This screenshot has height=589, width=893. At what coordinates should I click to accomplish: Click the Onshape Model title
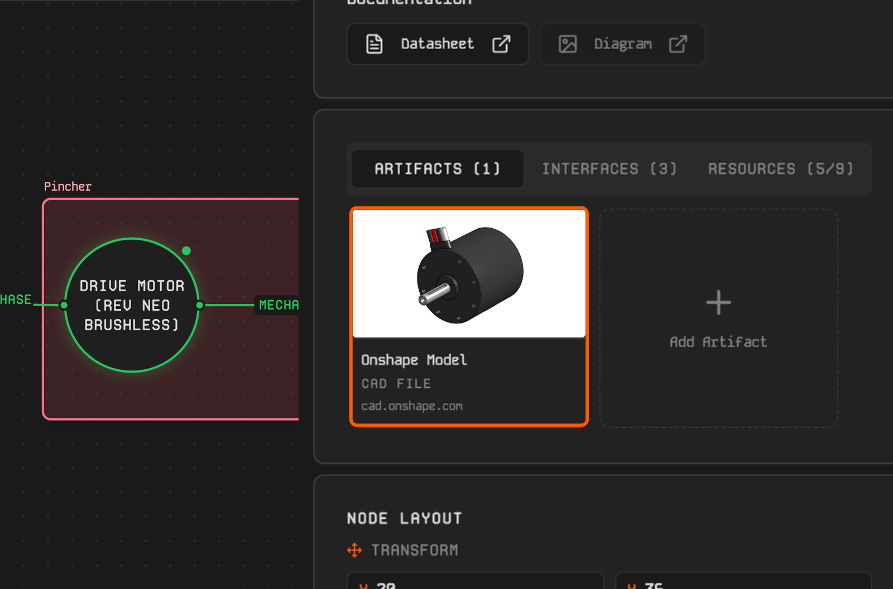pos(414,360)
